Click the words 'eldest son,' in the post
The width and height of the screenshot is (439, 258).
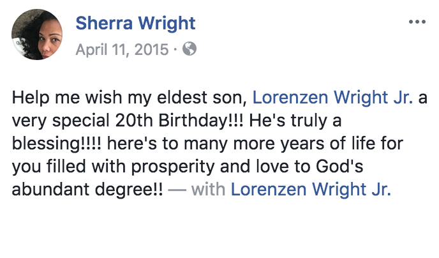click(x=202, y=98)
